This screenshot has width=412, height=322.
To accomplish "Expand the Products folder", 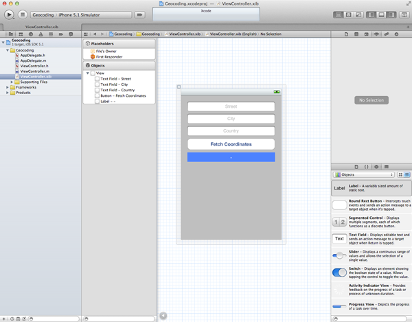I will (x=8, y=93).
